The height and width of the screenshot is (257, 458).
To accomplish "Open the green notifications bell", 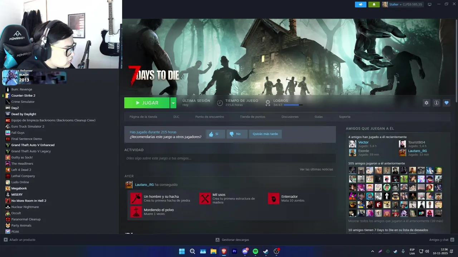I will point(374,4).
